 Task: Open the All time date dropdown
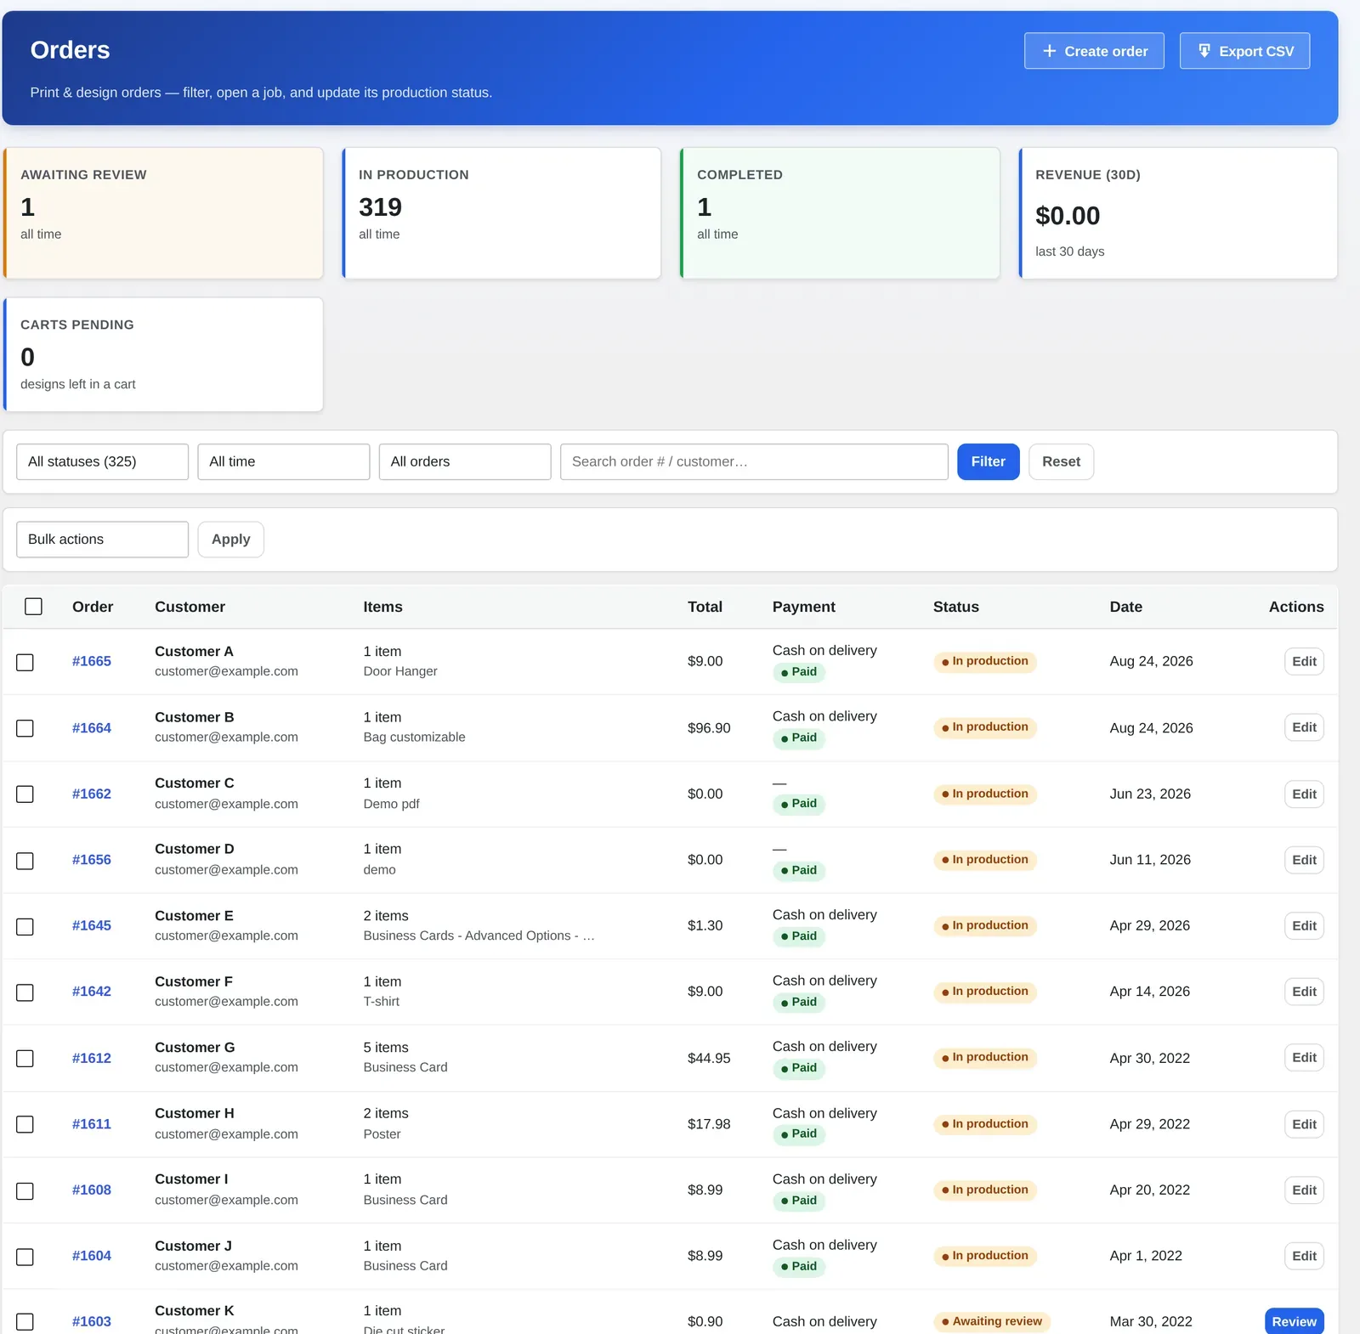[284, 461]
